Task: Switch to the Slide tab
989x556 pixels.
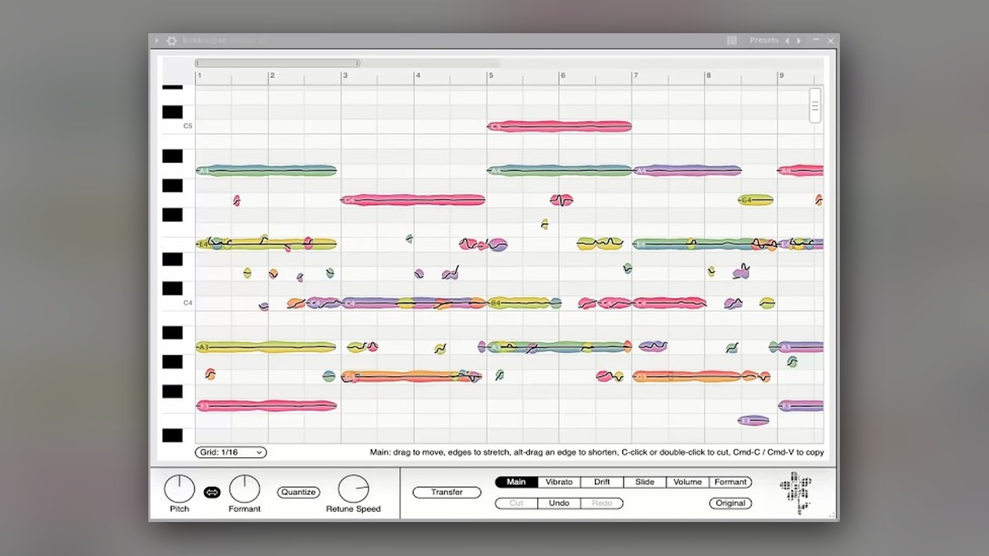Action: [x=644, y=482]
